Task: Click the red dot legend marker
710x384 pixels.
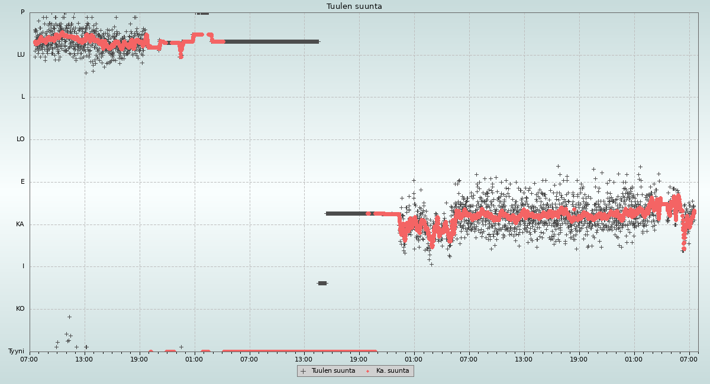Action: (367, 371)
